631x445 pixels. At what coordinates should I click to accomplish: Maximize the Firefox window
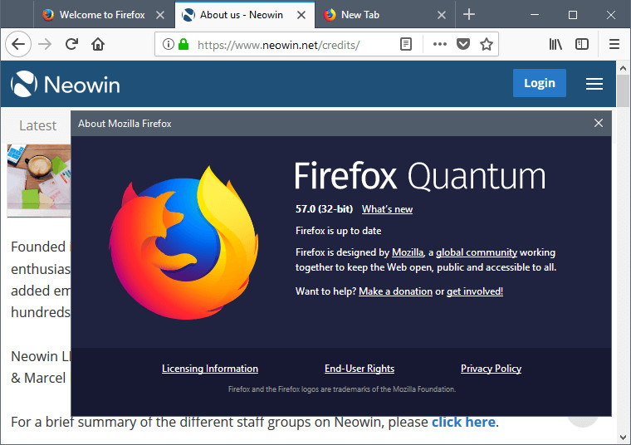click(x=573, y=15)
